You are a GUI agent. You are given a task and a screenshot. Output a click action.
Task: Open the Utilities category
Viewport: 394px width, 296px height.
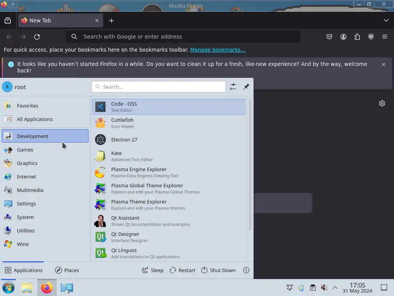point(45,230)
